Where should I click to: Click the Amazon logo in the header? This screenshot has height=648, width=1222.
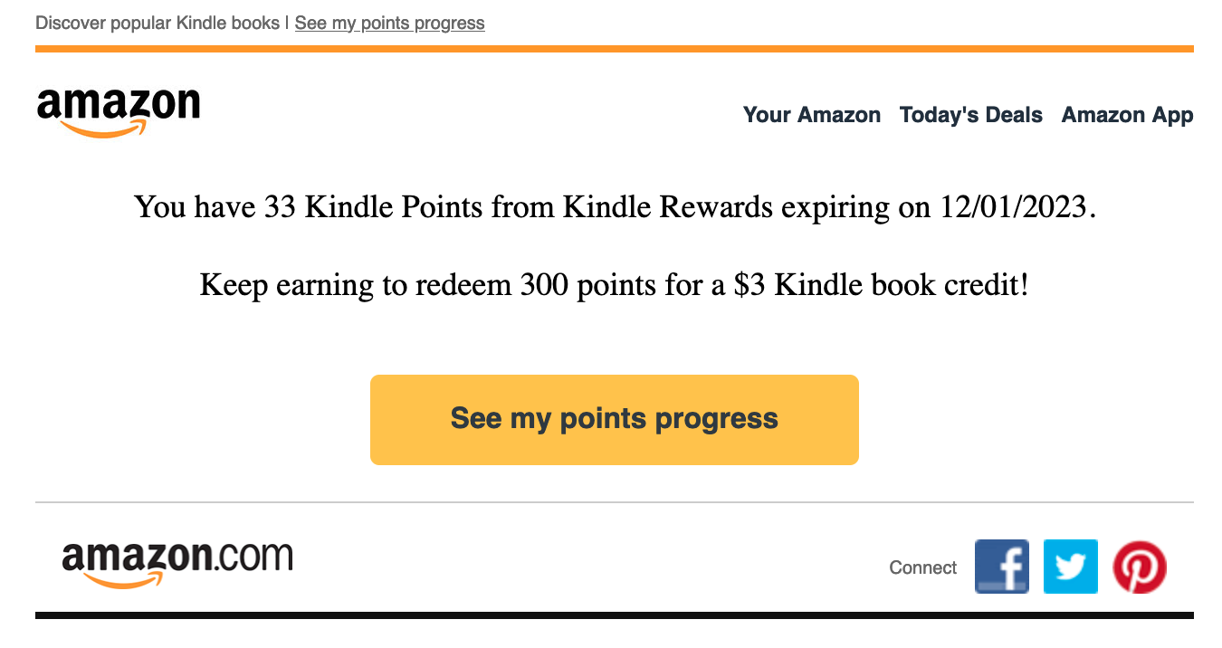point(118,112)
